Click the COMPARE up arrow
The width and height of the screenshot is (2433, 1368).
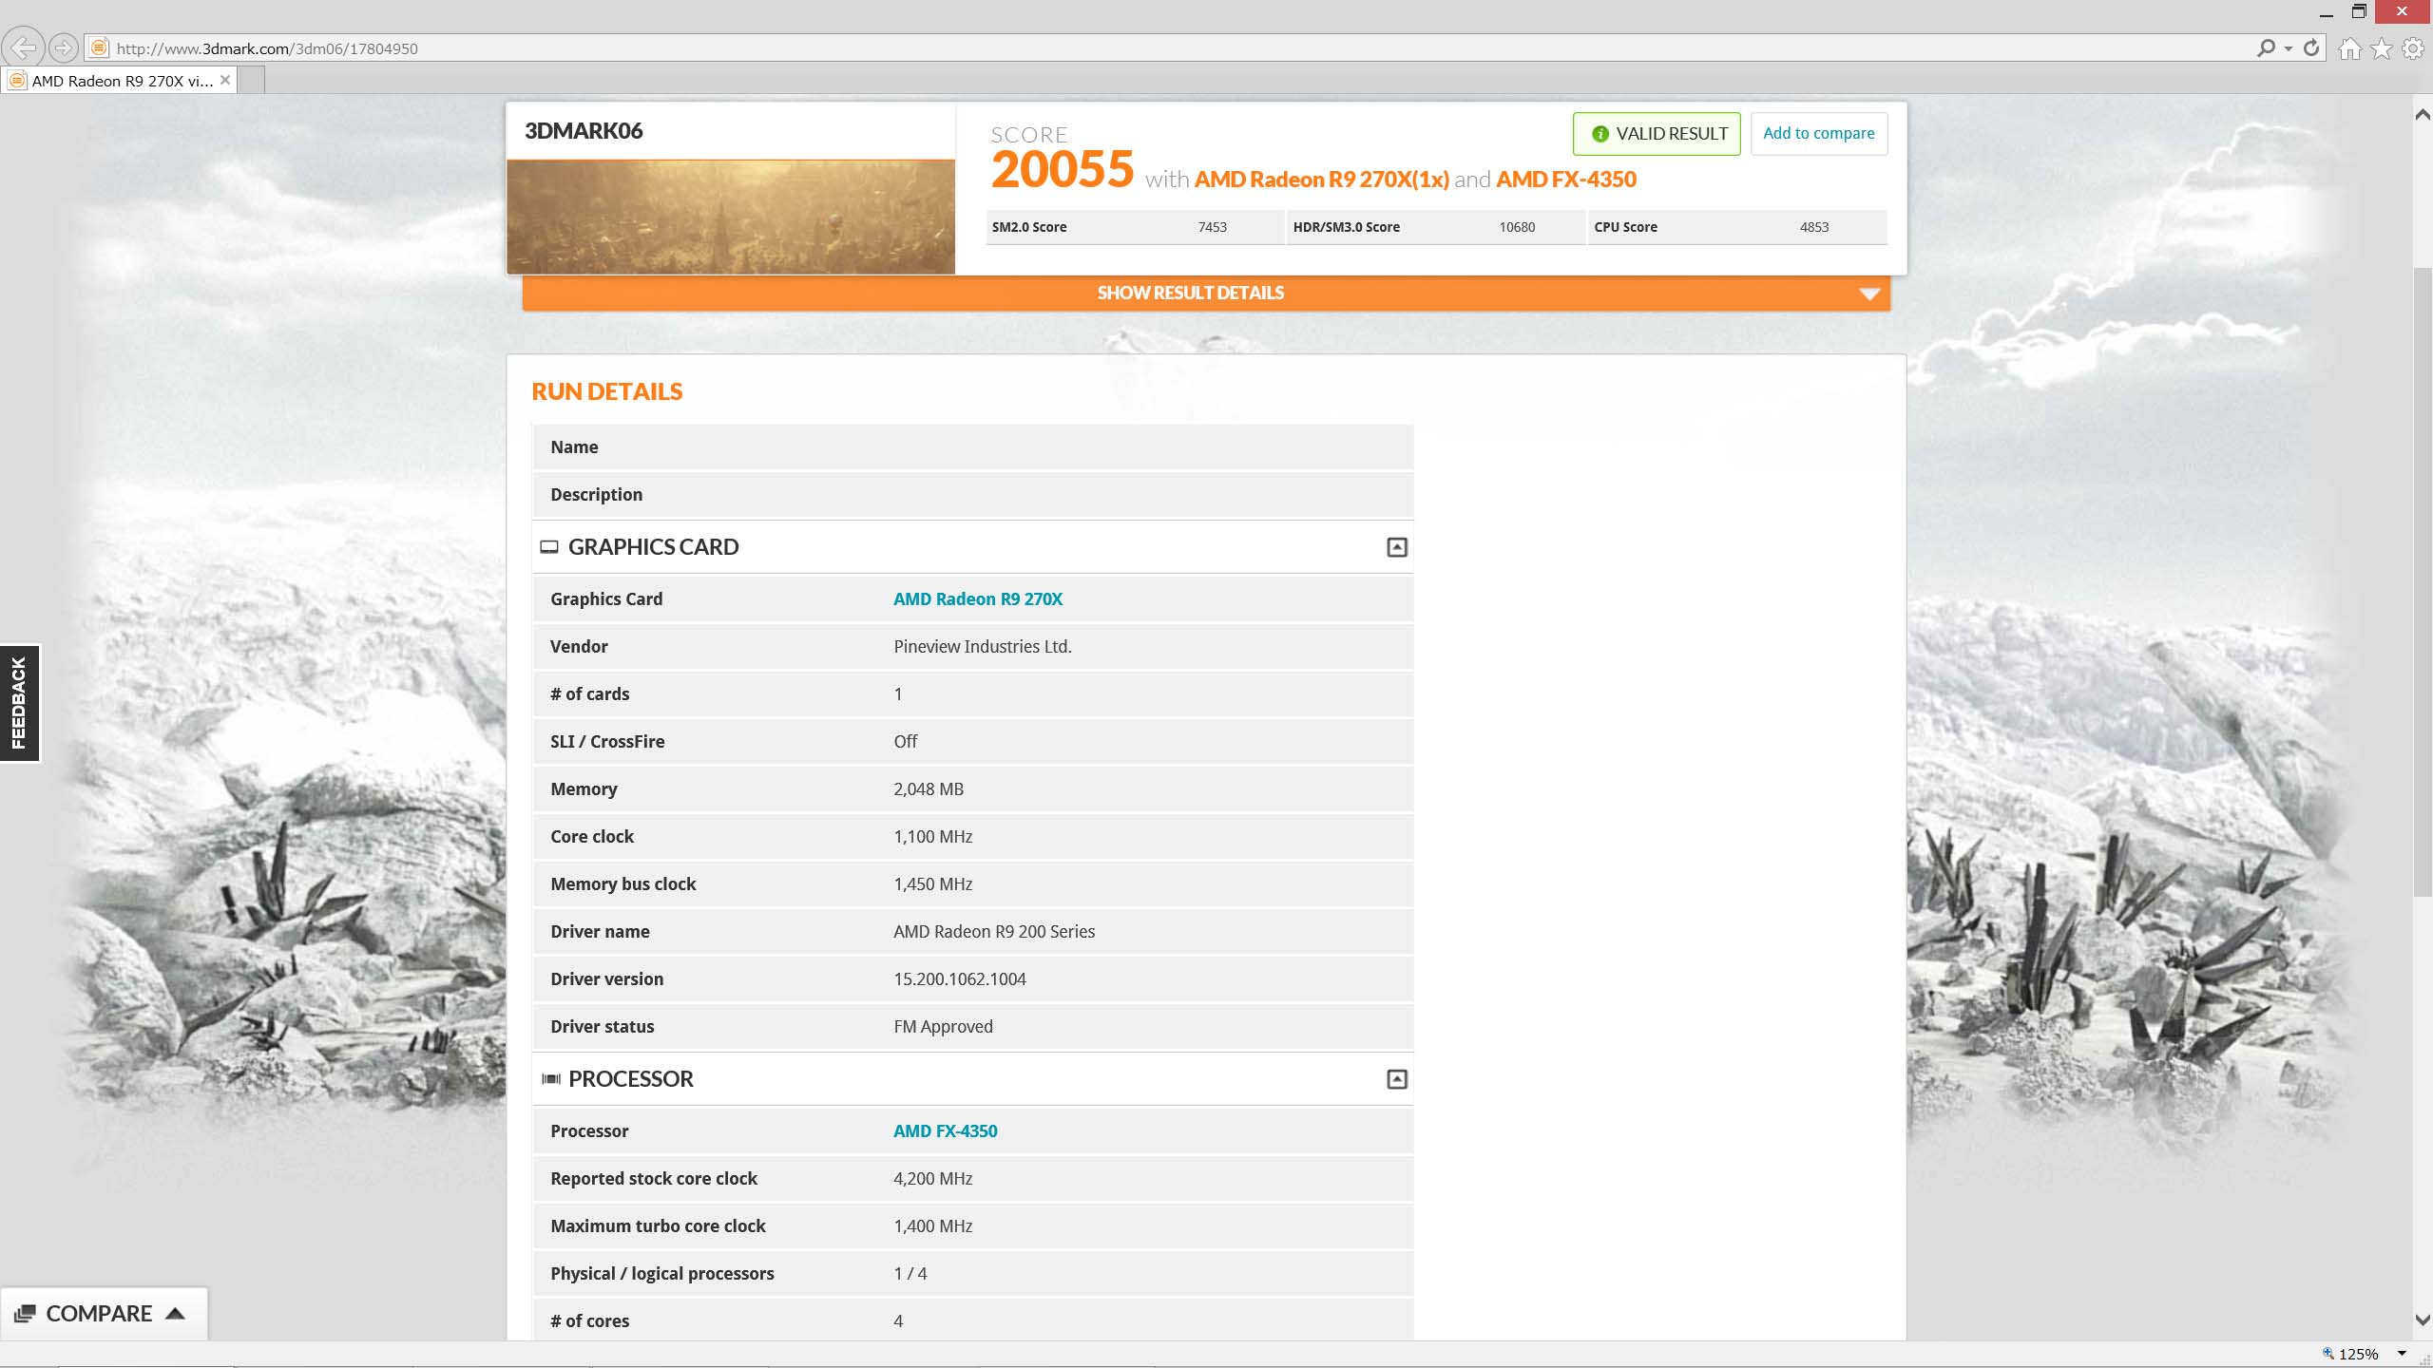click(x=175, y=1314)
